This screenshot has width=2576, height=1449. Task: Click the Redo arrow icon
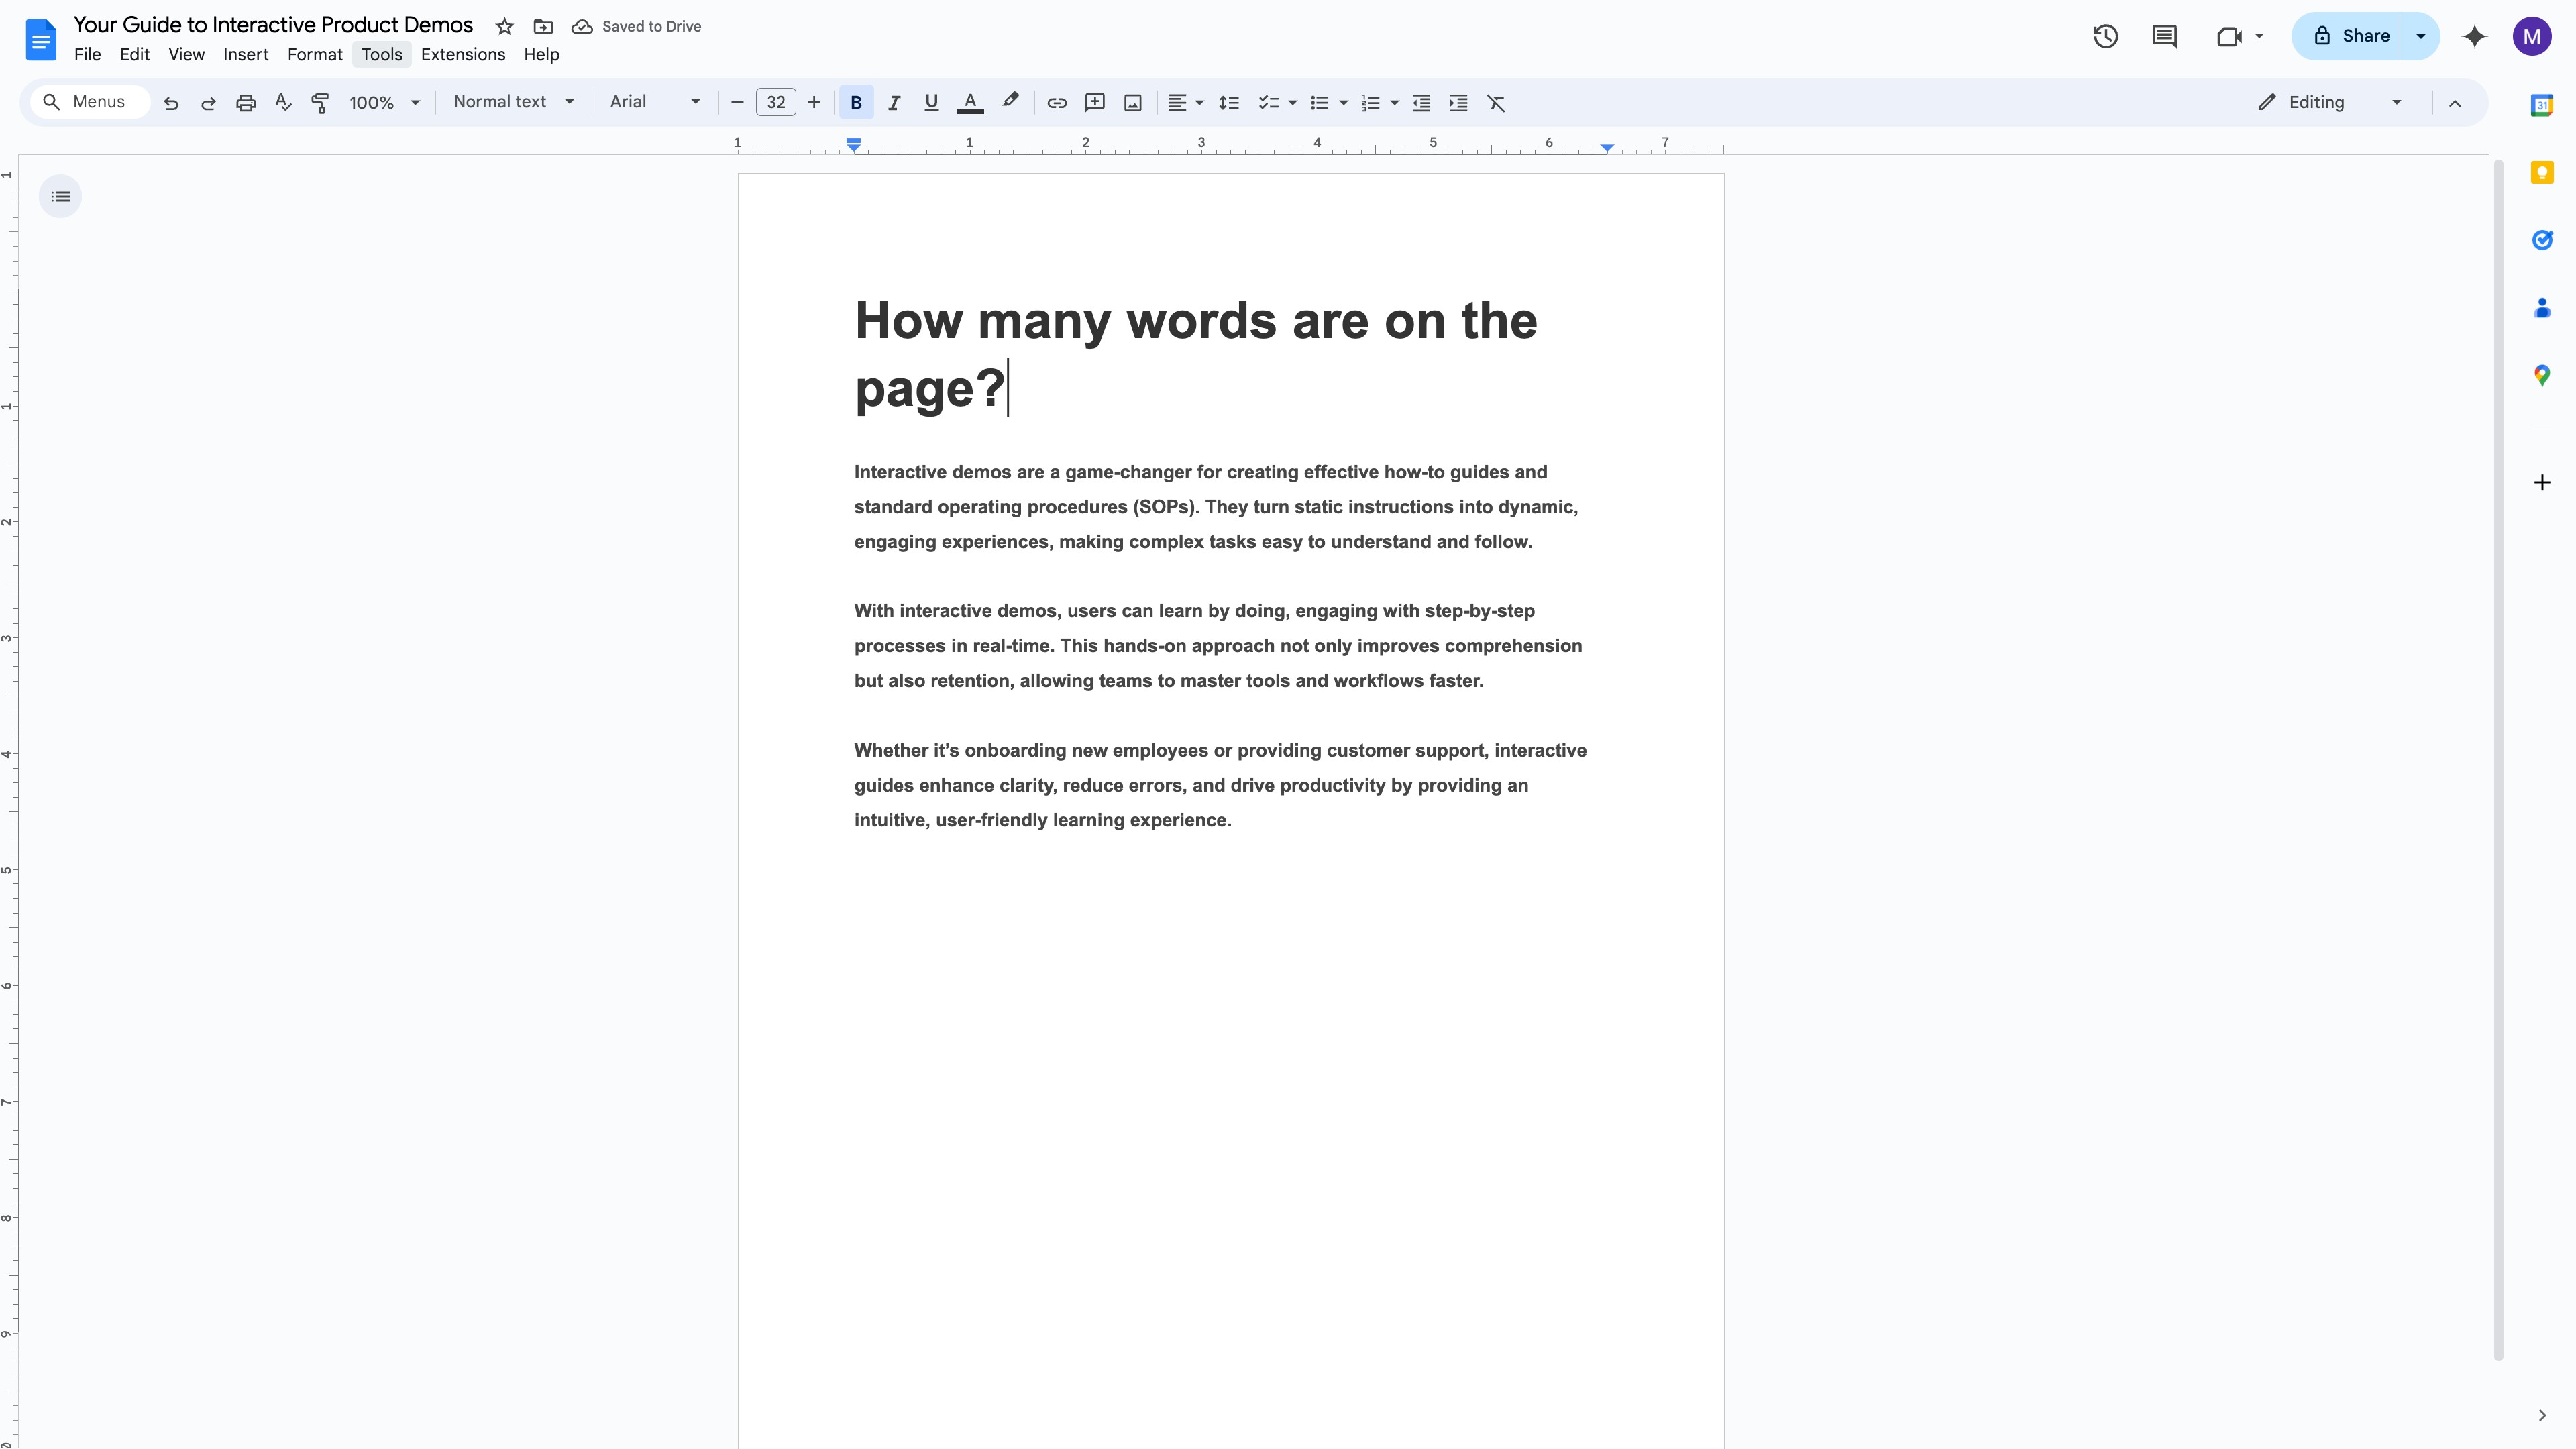click(208, 103)
